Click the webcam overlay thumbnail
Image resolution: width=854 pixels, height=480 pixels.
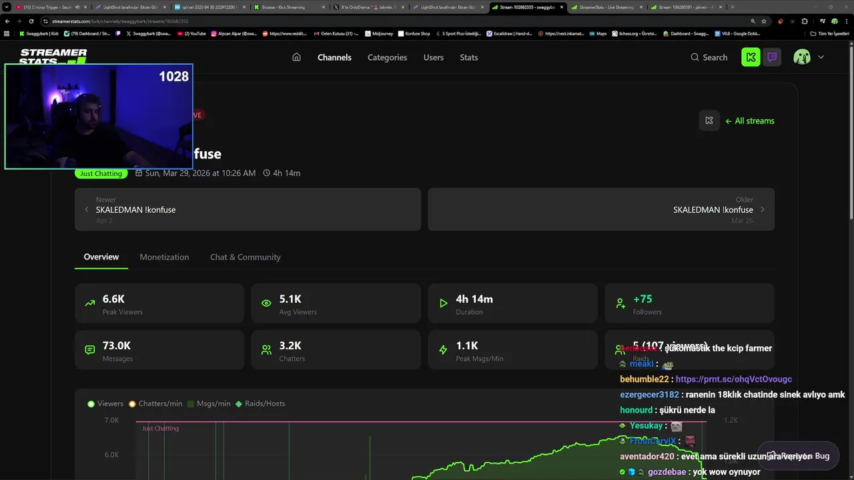tap(99, 117)
